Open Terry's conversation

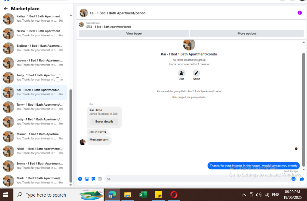(34, 107)
